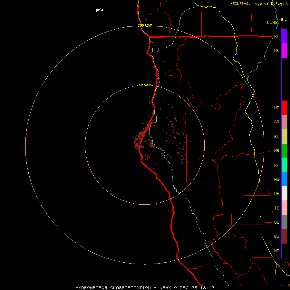This screenshot has width=290, height=290.
Task: Select the red HA legend swatch
Action: coord(285,108)
